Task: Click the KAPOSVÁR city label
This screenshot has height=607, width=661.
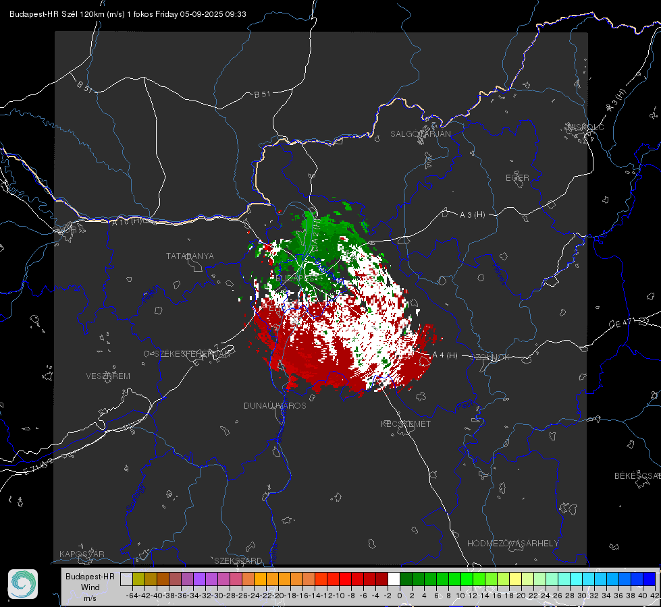Action: coord(82,554)
